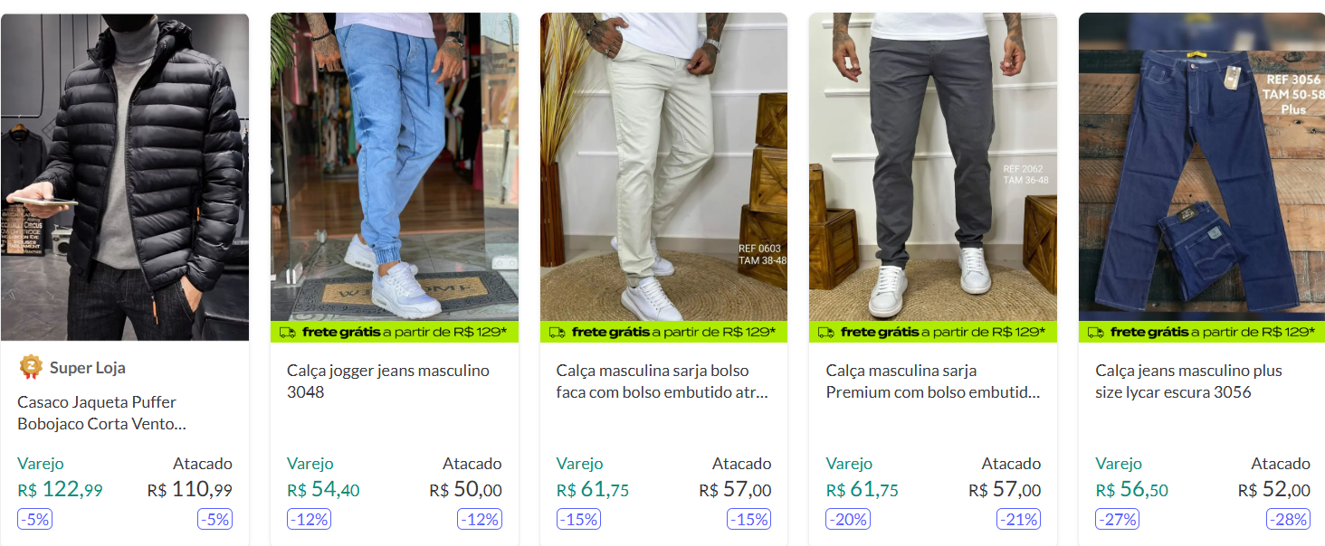Select the -27% discount badge on plus size jeans
Image resolution: width=1325 pixels, height=546 pixels.
click(x=1117, y=520)
